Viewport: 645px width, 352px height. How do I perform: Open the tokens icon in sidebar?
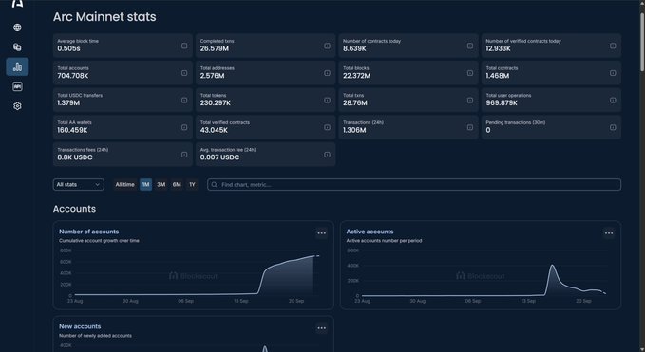click(17, 47)
